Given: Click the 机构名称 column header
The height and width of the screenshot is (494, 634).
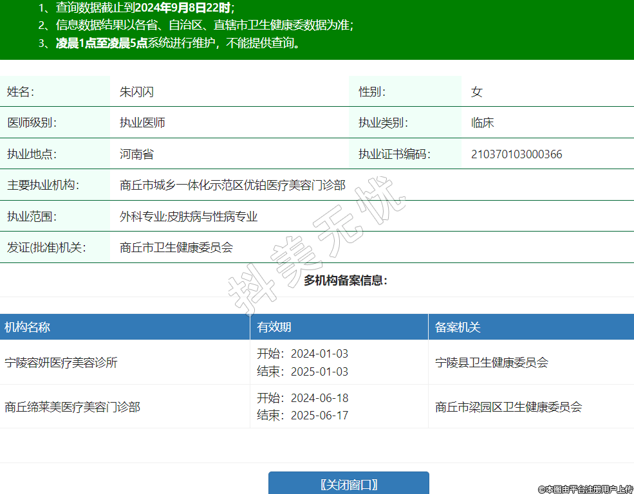Looking at the screenshot, I should (x=27, y=327).
